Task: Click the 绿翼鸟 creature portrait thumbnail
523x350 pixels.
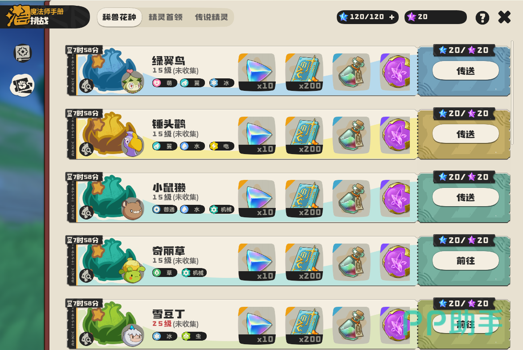Action: point(132,82)
